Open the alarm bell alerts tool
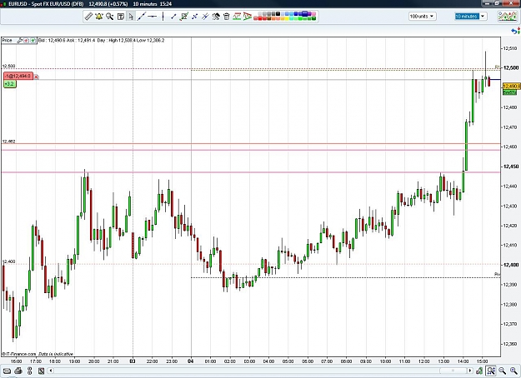Image resolution: width=521 pixels, height=378 pixels. (98, 17)
